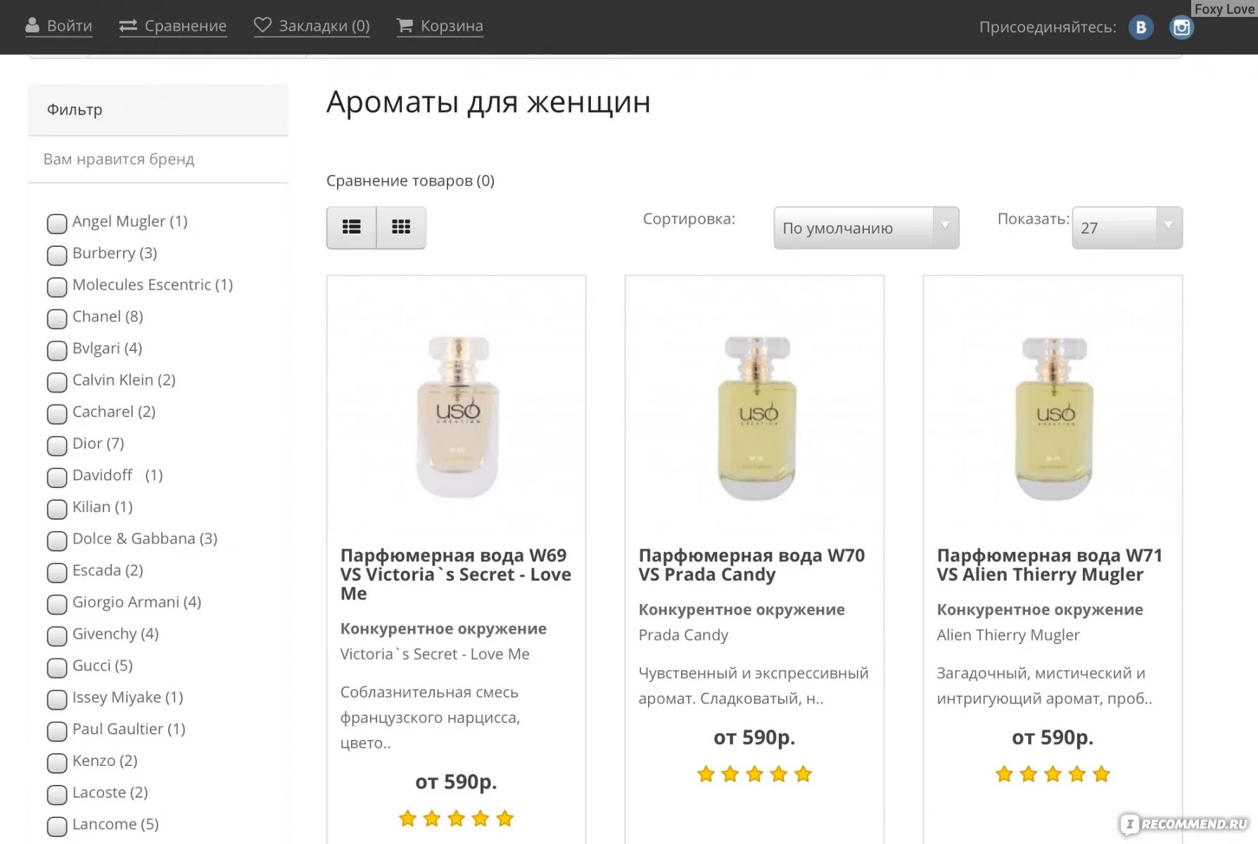The width and height of the screenshot is (1258, 844).
Task: Open product W71 Alien Thierry Mugler title
Action: pyautogui.click(x=1049, y=565)
